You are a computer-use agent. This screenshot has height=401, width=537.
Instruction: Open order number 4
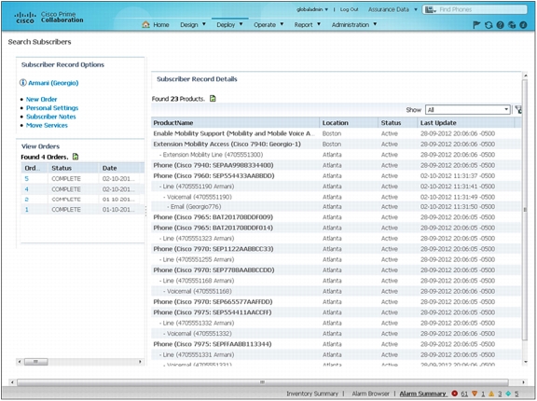27,189
